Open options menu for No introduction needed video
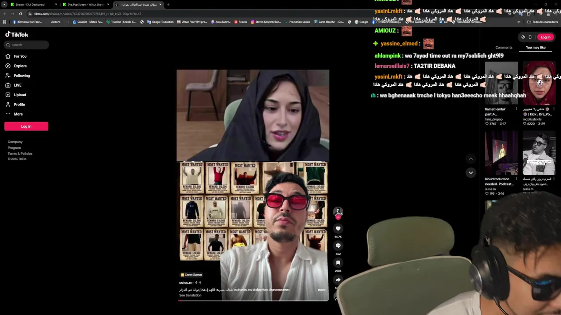This screenshot has width=561, height=315. (x=516, y=179)
